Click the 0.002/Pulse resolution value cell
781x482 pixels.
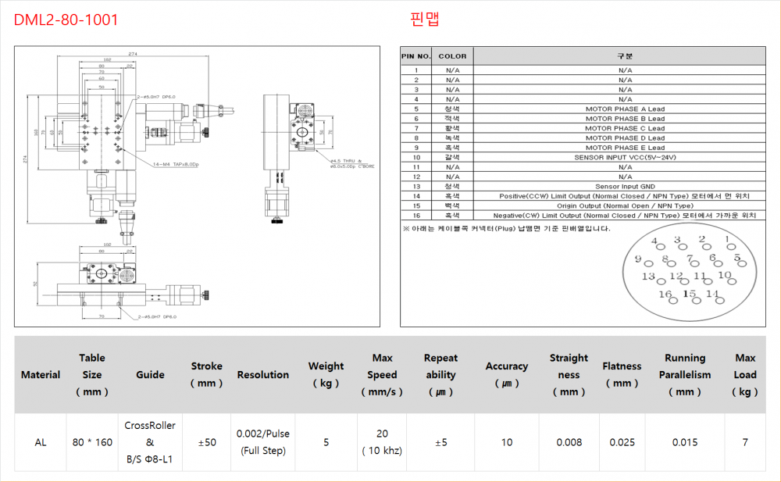pos(263,442)
